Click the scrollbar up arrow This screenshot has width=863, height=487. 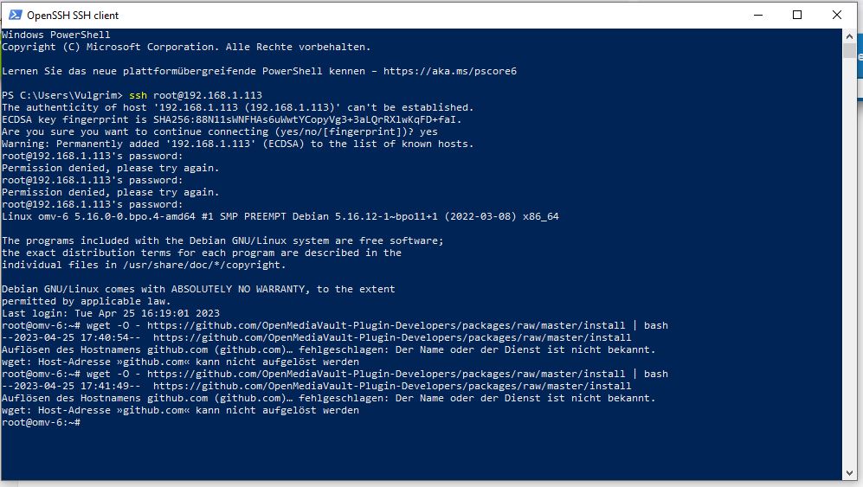point(849,35)
